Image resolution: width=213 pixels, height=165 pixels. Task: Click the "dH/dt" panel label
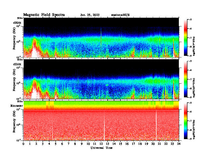(17, 23)
